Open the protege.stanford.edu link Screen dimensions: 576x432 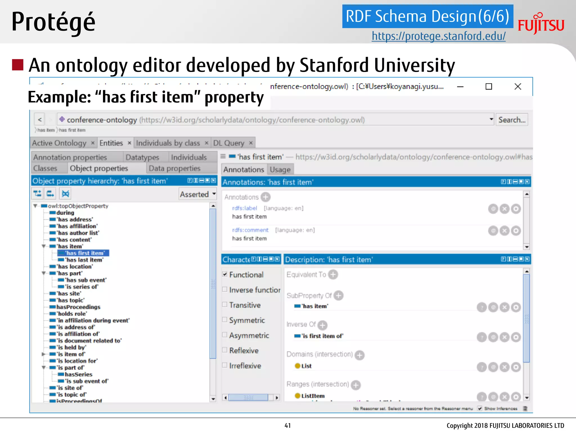tap(438, 36)
